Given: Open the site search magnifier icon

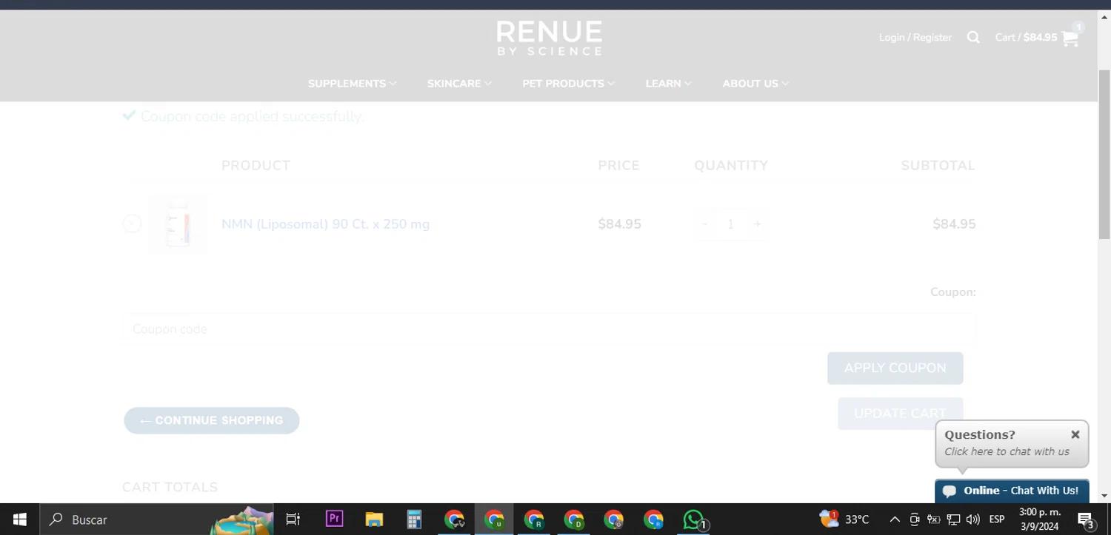Looking at the screenshot, I should click(x=973, y=38).
